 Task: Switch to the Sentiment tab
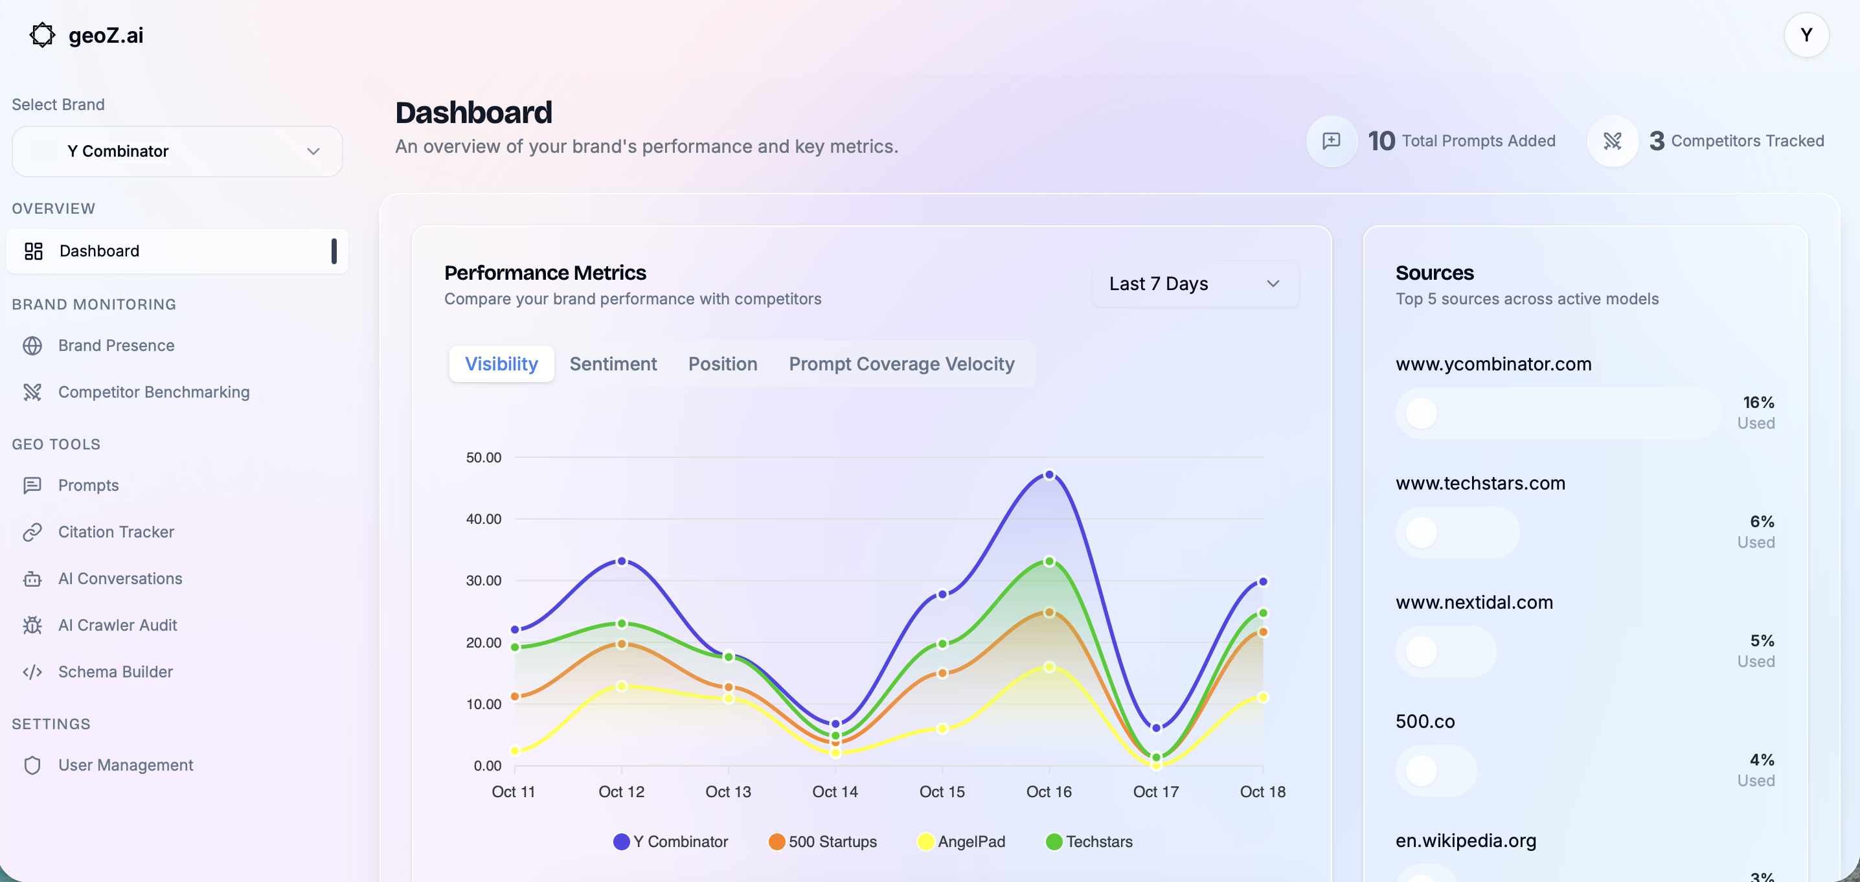(x=613, y=364)
